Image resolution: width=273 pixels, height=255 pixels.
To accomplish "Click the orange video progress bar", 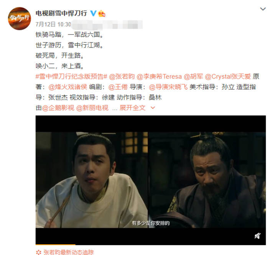I will pos(55,245).
